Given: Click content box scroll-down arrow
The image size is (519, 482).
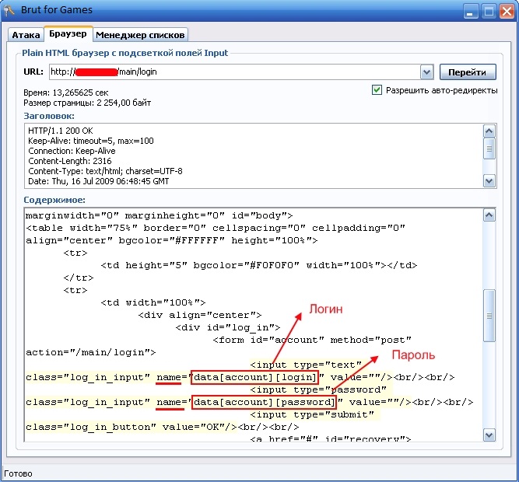Looking at the screenshot, I should [489, 435].
